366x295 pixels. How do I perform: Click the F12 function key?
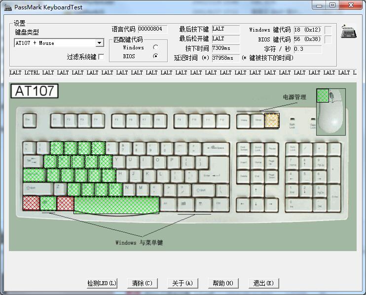pos(222,121)
